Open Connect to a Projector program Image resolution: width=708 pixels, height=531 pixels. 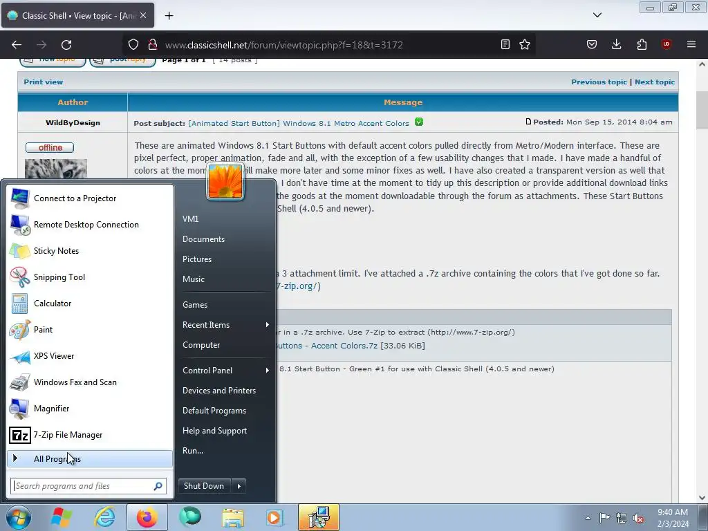[x=90, y=198]
